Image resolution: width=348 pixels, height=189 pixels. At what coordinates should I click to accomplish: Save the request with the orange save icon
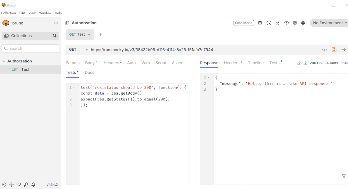[x=334, y=50]
